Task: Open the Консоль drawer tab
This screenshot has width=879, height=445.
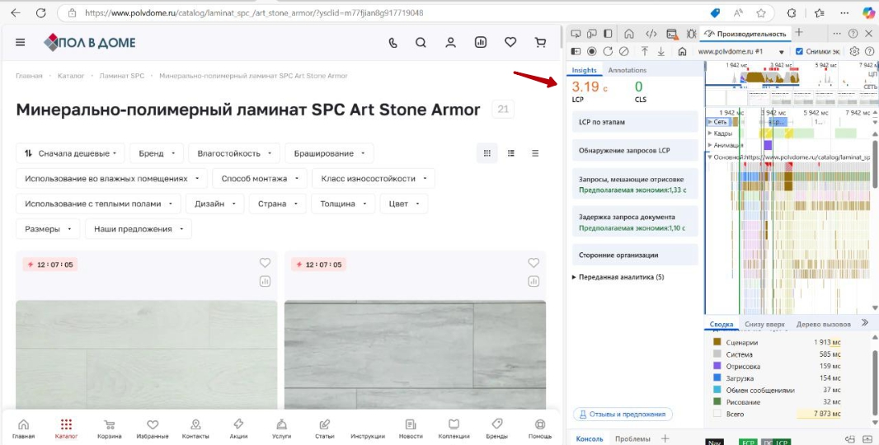Action: tap(590, 439)
